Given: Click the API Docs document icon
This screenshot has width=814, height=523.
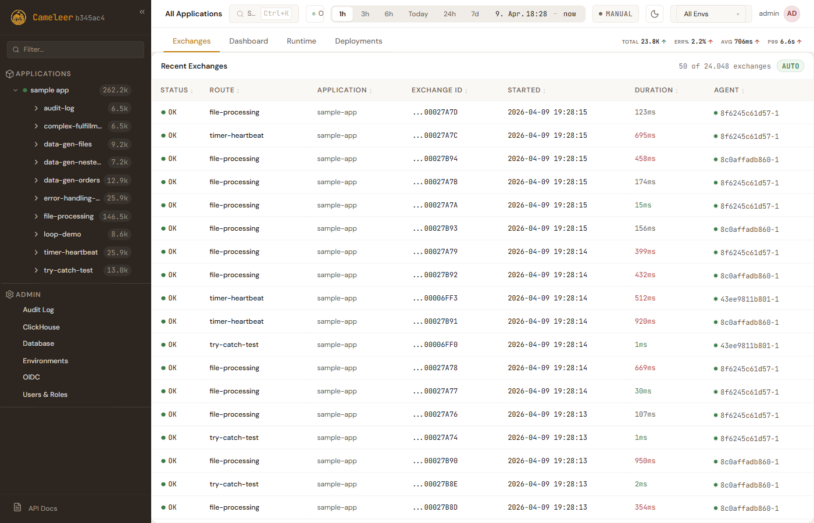Looking at the screenshot, I should click(x=17, y=507).
